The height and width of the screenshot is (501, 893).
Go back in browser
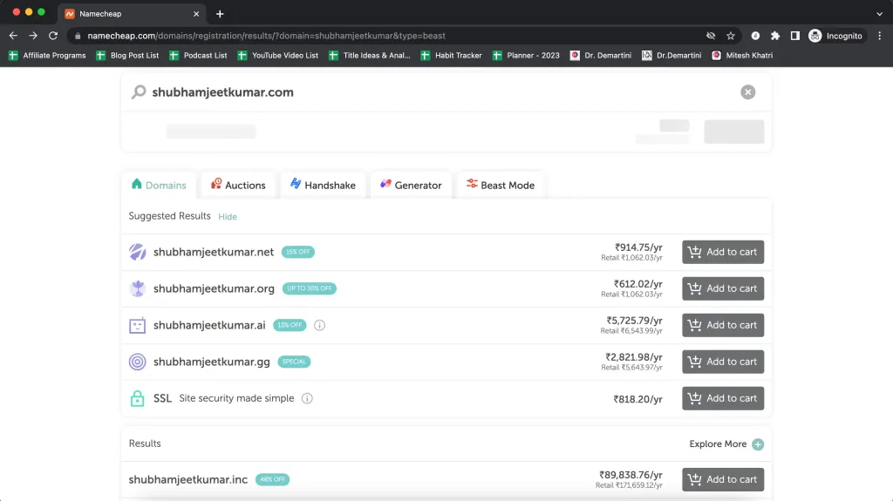point(13,36)
